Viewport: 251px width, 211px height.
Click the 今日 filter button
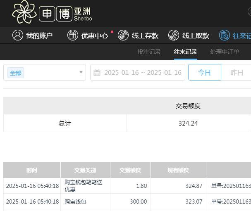click(205, 72)
